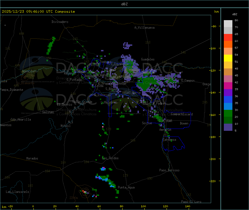The height and width of the screenshot is (210, 249).
Task: Click the L_Malvinas map label
Action: [109, 102]
